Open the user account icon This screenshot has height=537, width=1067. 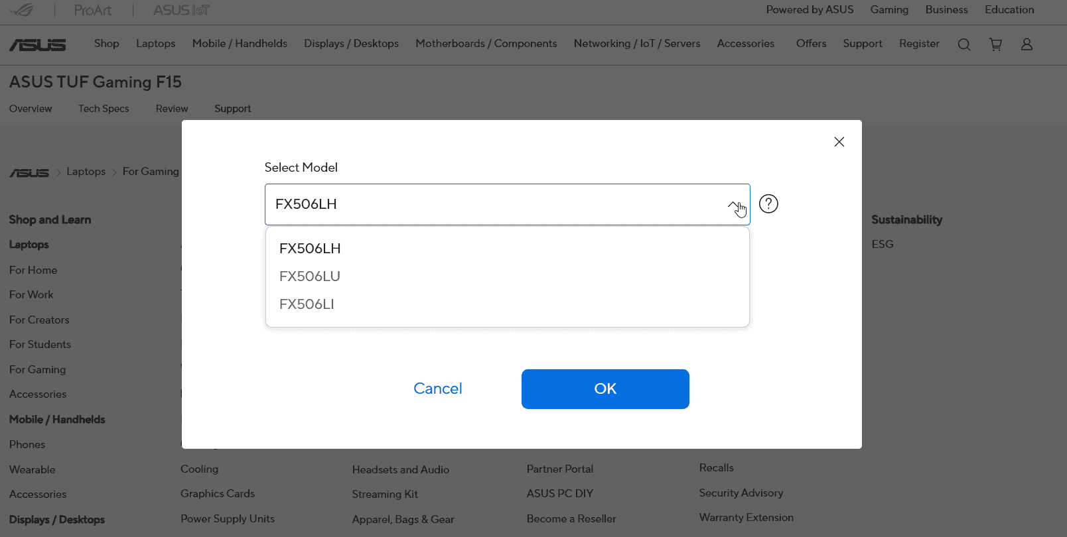(1027, 44)
